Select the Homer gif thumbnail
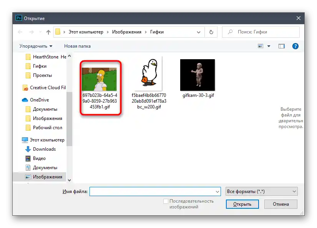 [99, 79]
